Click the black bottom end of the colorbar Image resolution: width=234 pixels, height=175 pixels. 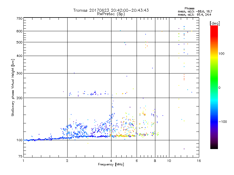(214, 147)
